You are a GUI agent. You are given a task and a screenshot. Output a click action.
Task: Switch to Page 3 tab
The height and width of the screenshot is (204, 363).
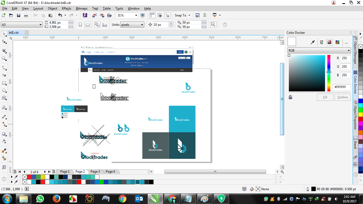click(95, 172)
